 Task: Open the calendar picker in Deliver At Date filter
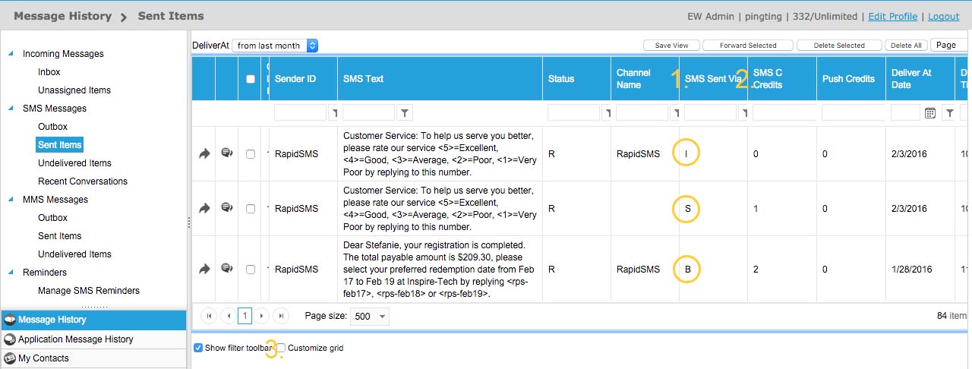930,113
